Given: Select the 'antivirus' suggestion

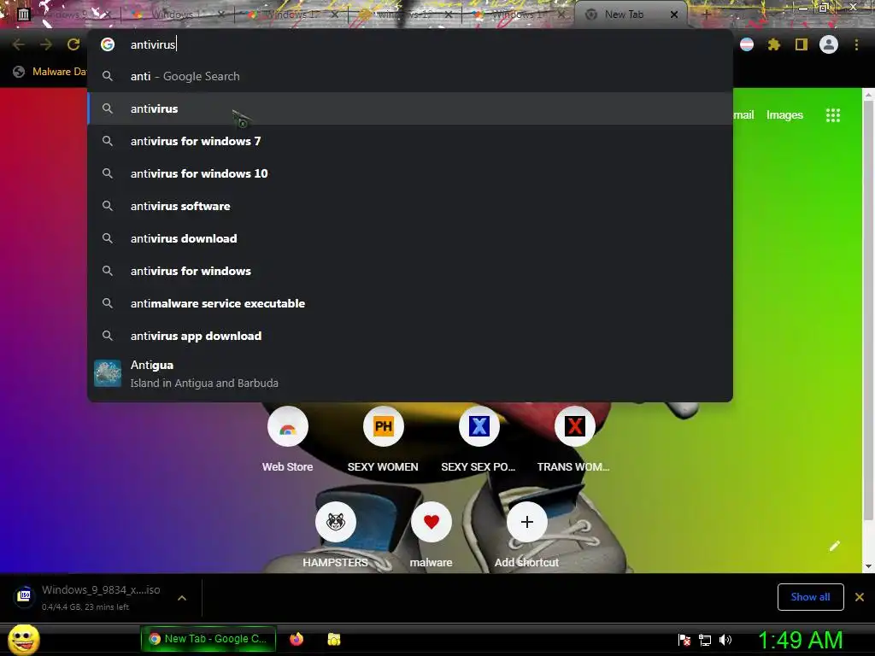Looking at the screenshot, I should 410,108.
